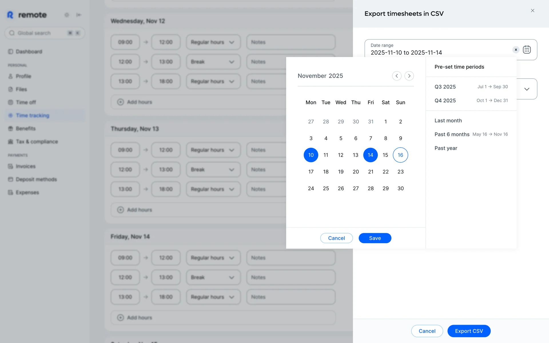Viewport: 549px width, 343px height.
Task: Collapse the sidebar with arrow icon
Action: (x=79, y=15)
